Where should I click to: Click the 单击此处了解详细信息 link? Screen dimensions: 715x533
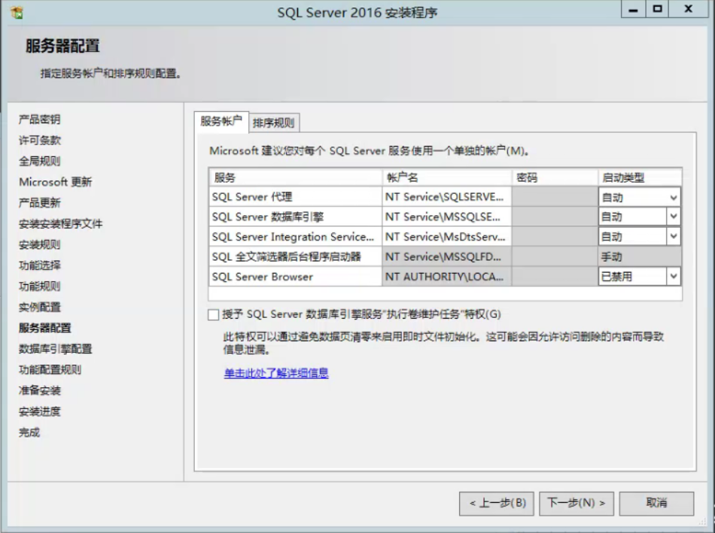(277, 372)
